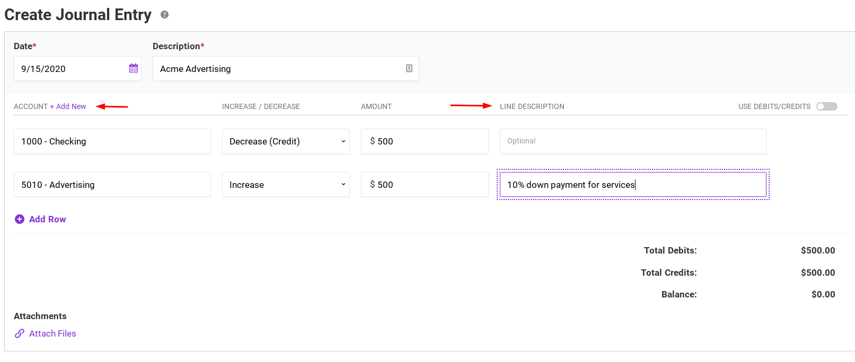Open the Attach Files text link
This screenshot has width=855, height=362.
[x=52, y=333]
